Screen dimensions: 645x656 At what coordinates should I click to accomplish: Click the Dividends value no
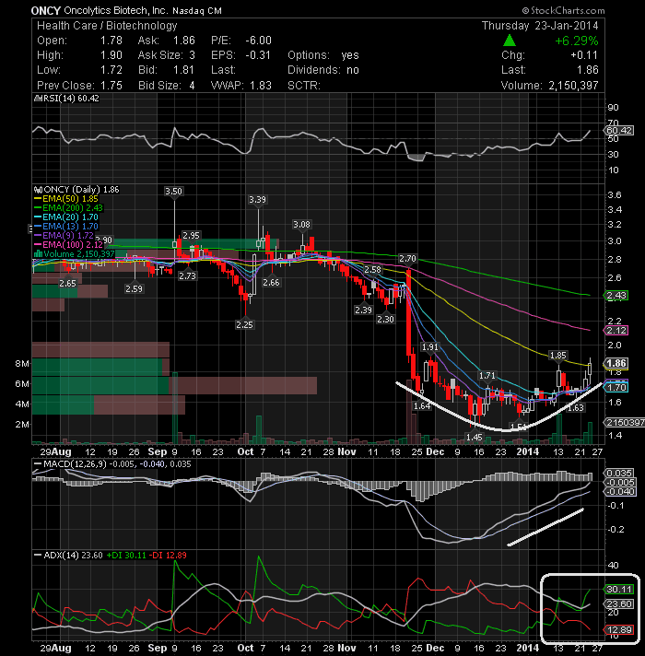353,70
